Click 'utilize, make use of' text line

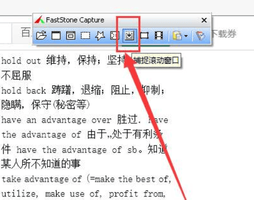[52, 194]
